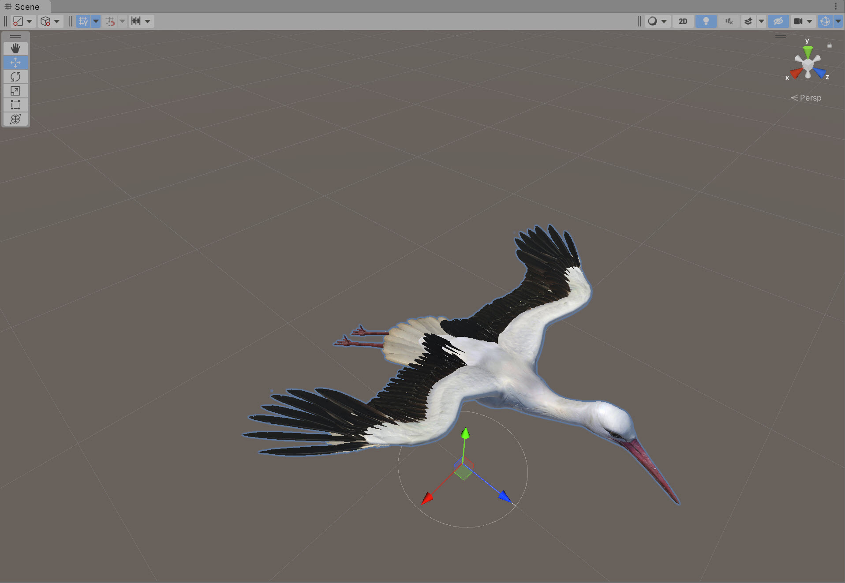
Task: Click the red X move arrow handle
Action: (427, 499)
